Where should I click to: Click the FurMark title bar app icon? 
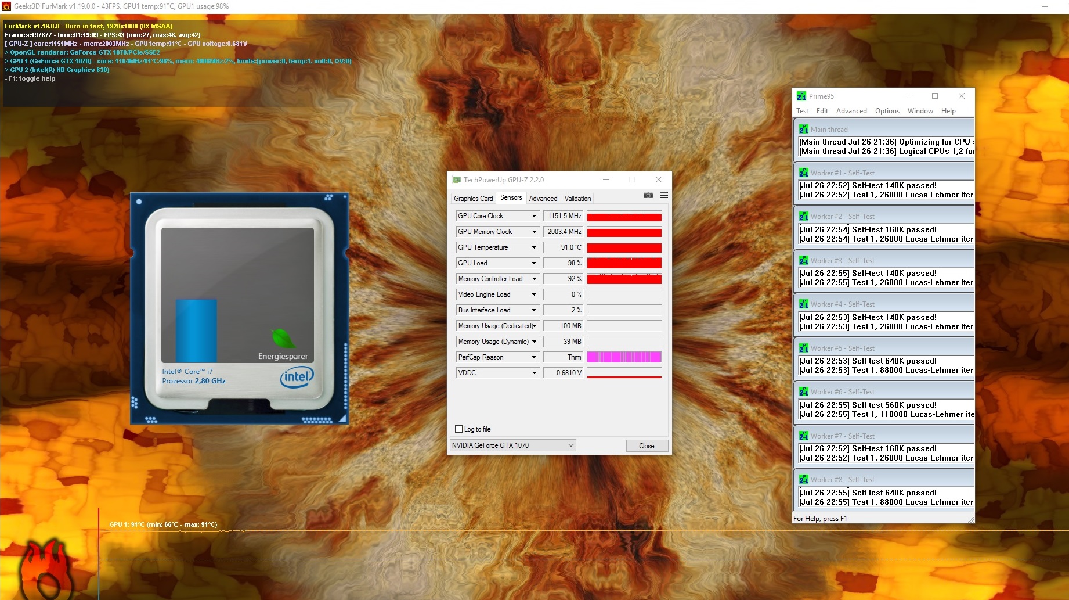pos(6,6)
